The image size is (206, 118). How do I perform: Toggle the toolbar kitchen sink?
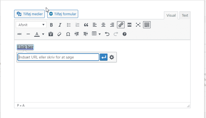coord(147,25)
